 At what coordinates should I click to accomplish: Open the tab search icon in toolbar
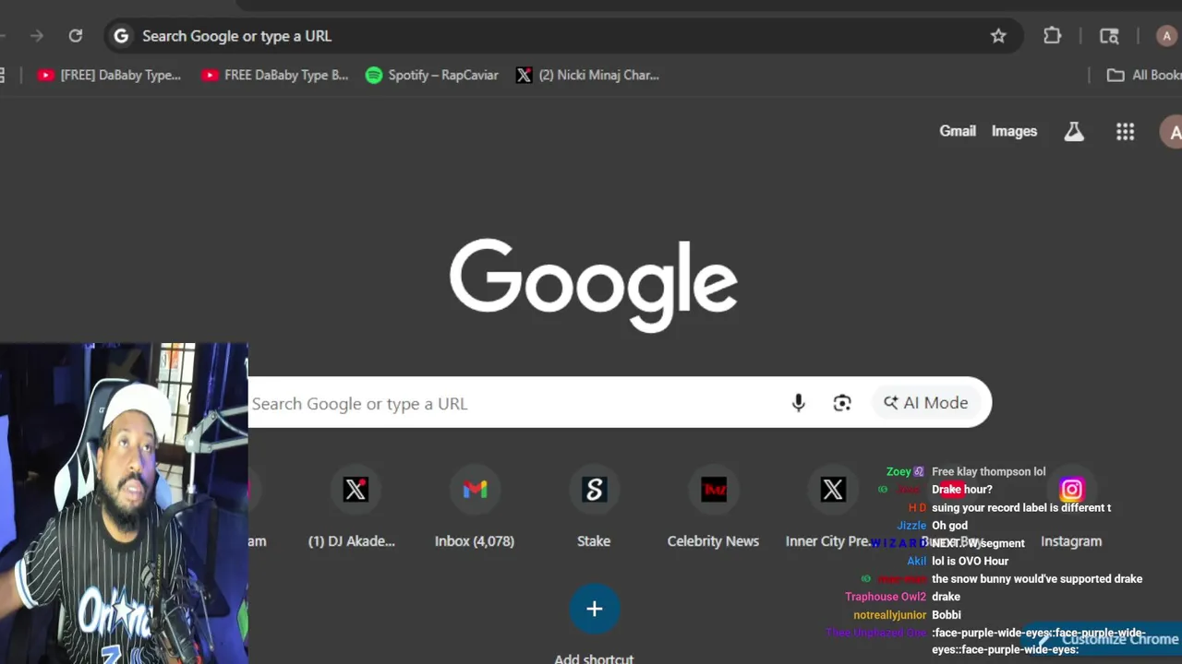[1109, 36]
